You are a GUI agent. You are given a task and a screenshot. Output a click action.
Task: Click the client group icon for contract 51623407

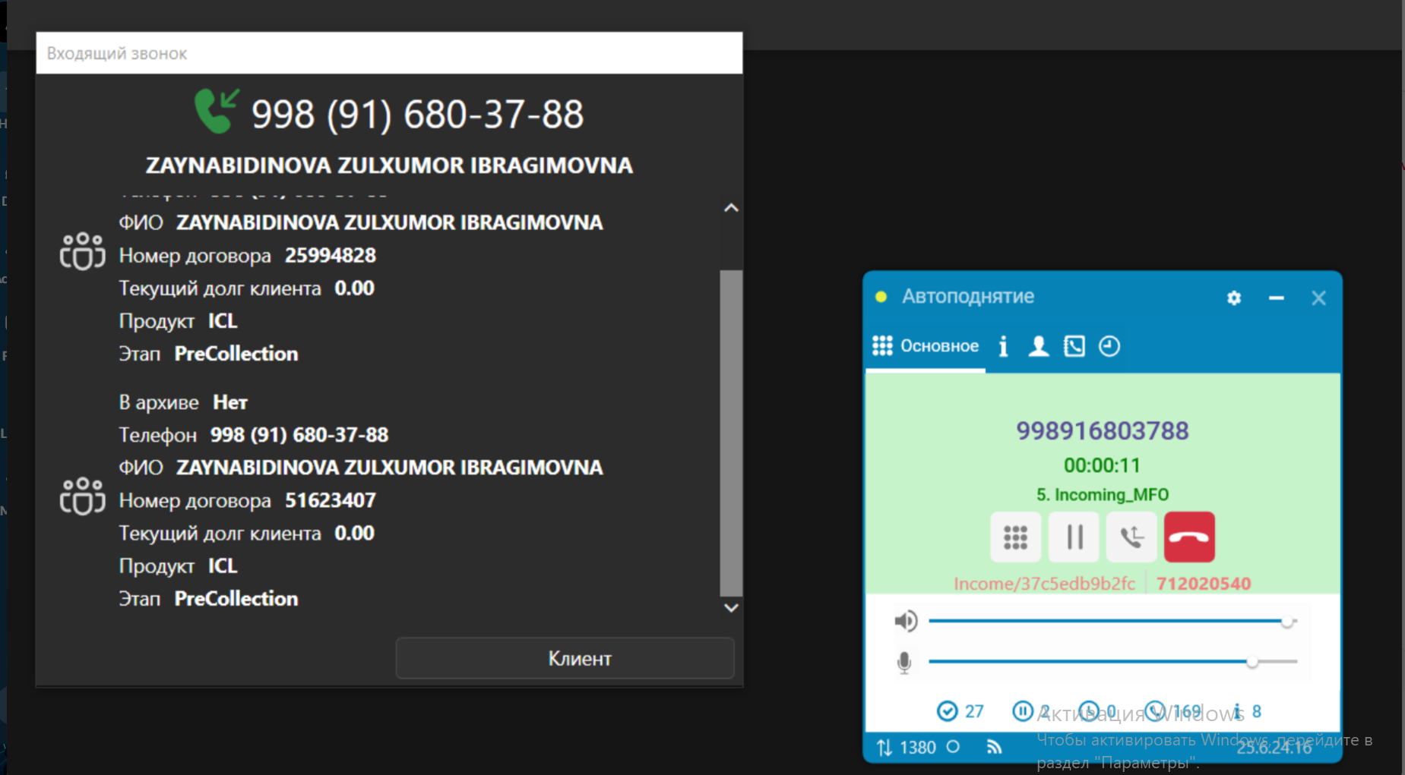coord(82,496)
